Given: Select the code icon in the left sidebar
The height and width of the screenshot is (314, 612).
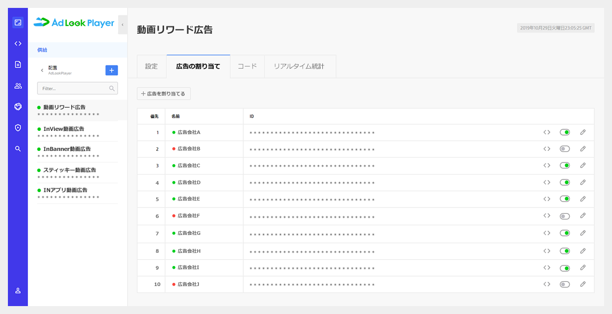Looking at the screenshot, I should (17, 44).
